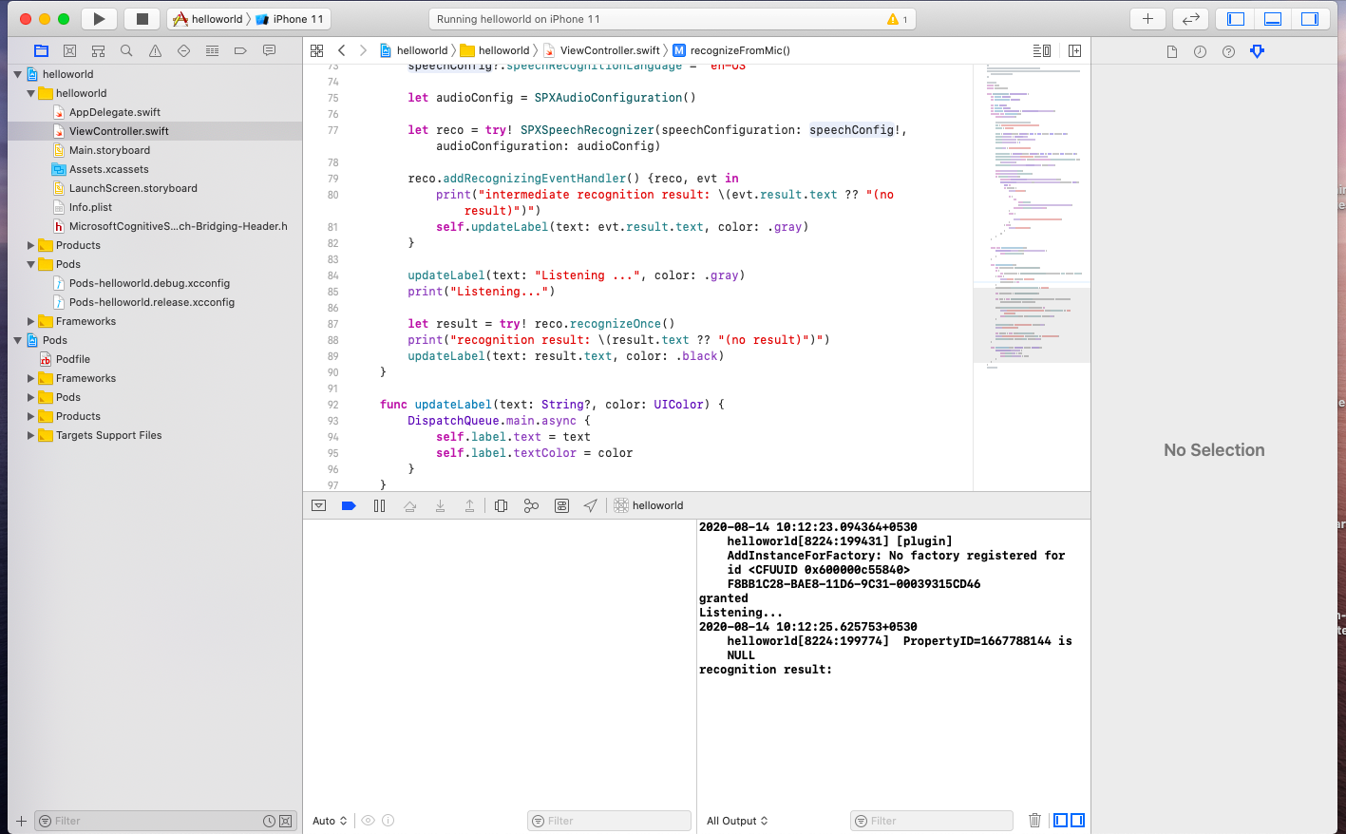The height and width of the screenshot is (834, 1346).
Task: Open the Report navigator speech bubble icon
Action: [x=269, y=50]
